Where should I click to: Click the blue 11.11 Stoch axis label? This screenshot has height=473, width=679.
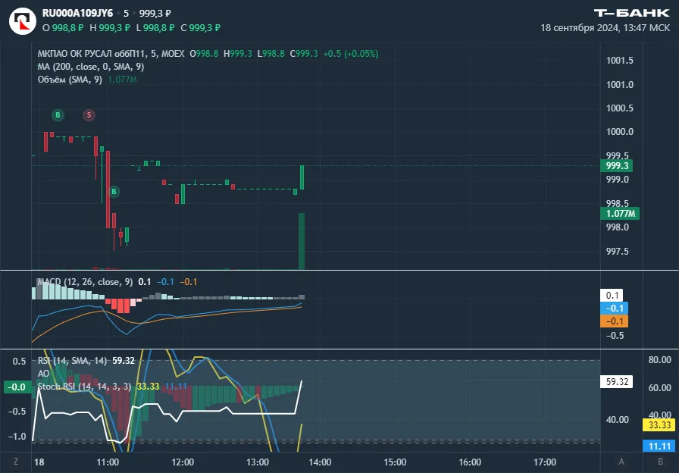pos(659,446)
